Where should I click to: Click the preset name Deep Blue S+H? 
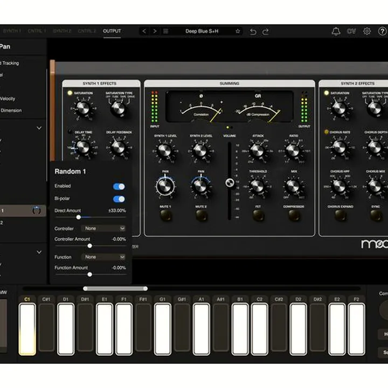click(202, 31)
